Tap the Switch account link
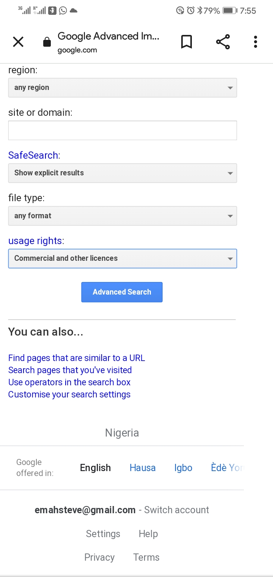Viewport: 273px width, 577px height. (x=177, y=510)
